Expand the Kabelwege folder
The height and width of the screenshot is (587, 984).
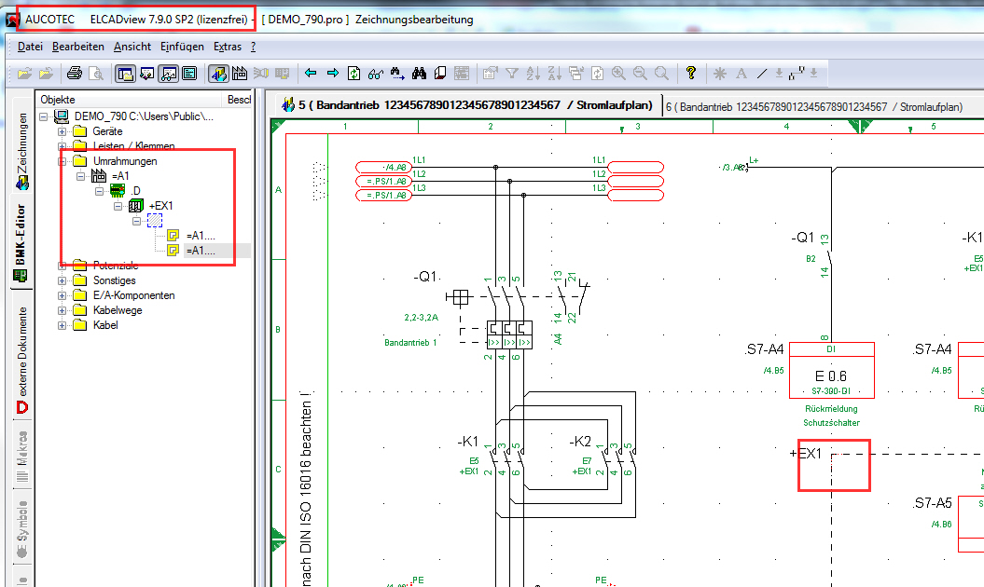pos(62,310)
